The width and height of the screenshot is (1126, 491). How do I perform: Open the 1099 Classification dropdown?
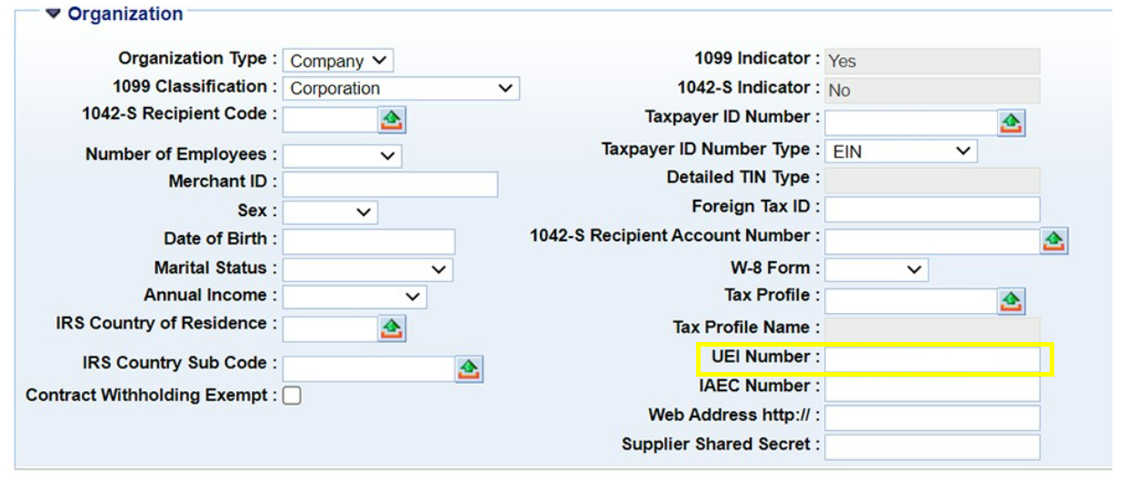pyautogui.click(x=401, y=88)
